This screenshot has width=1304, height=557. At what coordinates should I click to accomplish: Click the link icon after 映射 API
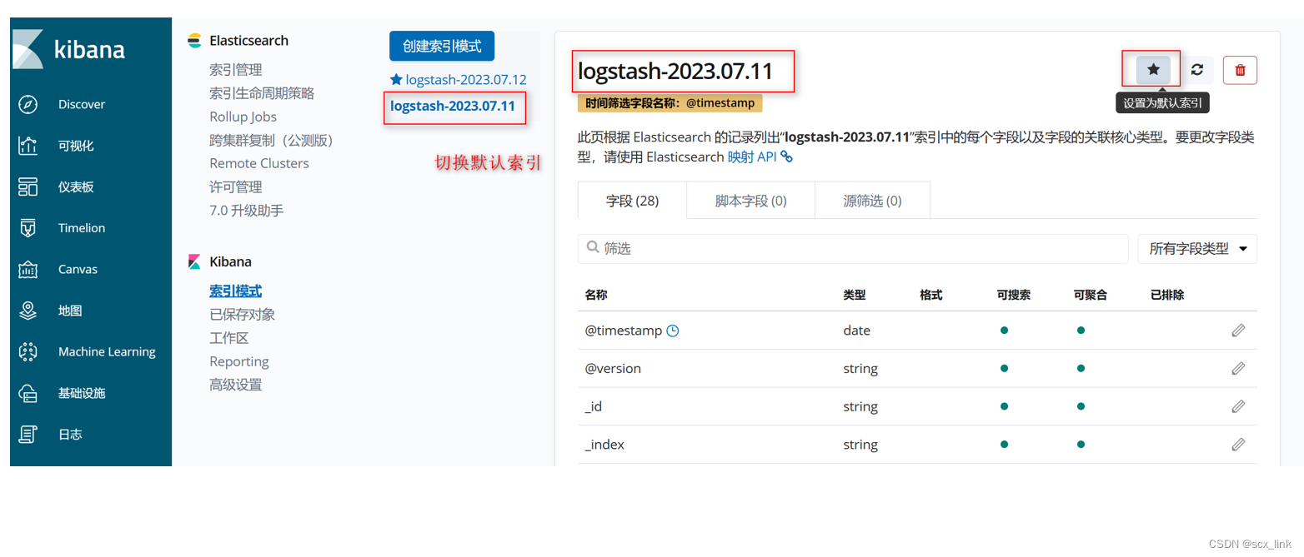coord(786,157)
